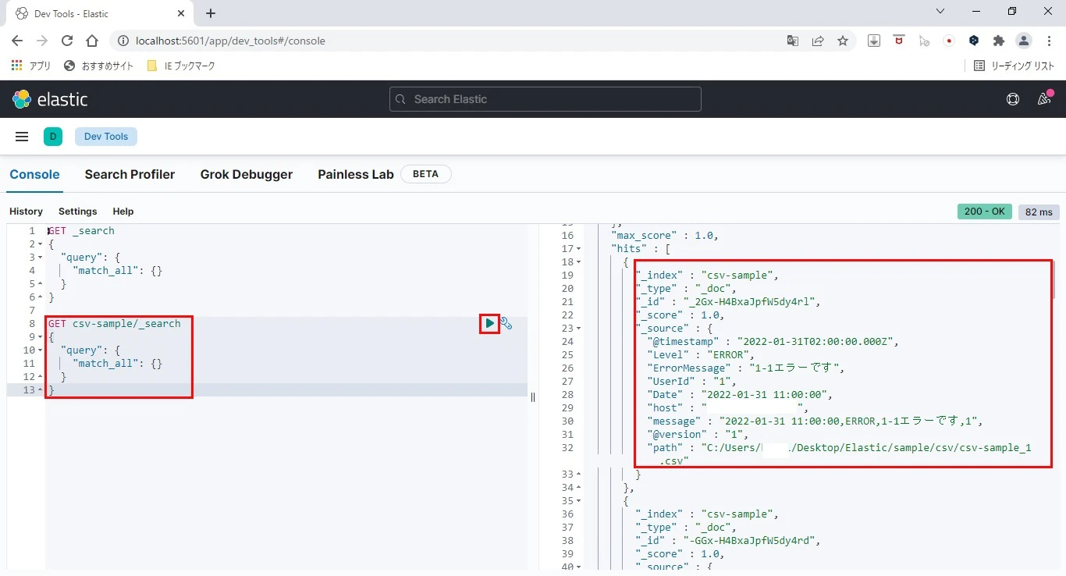Viewport: 1066px width, 576px height.
Task: Click the Dev Tools breadcrumb
Action: coord(106,137)
